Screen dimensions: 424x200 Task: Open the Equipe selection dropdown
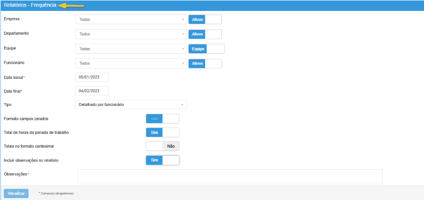tap(131, 49)
